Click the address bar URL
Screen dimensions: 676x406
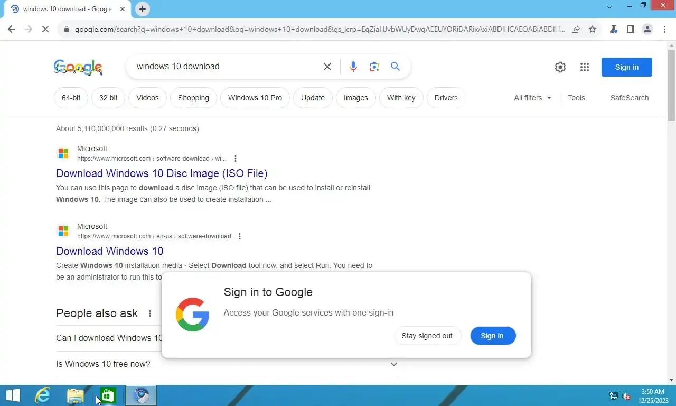[320, 30]
